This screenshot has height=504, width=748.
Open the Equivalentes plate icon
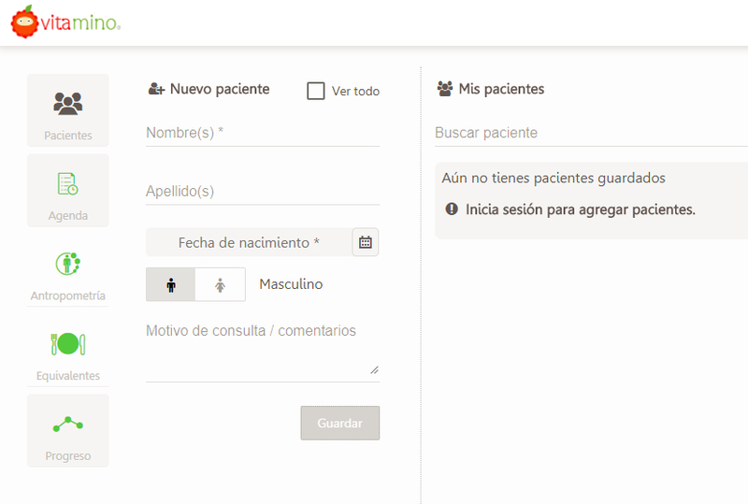click(68, 344)
